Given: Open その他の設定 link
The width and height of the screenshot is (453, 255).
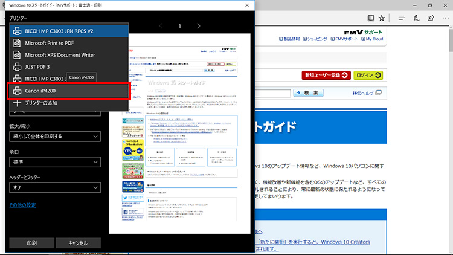Looking at the screenshot, I should 22,205.
